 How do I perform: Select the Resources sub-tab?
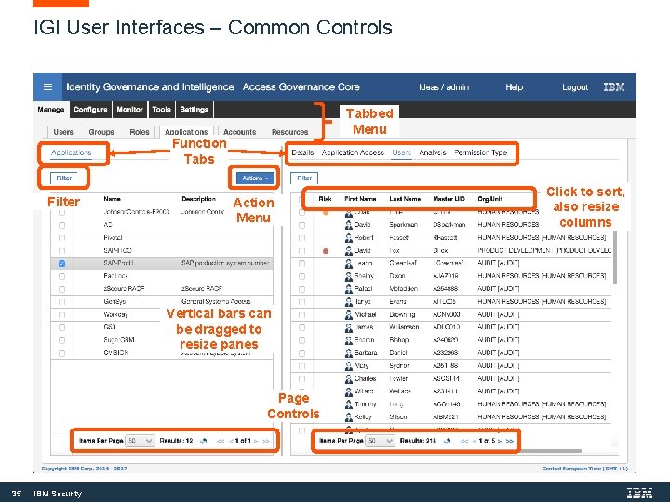[289, 132]
